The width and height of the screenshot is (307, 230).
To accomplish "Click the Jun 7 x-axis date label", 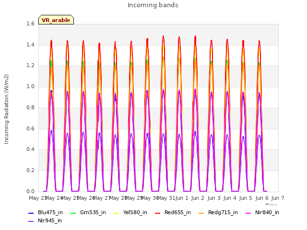I will tap(278, 198).
